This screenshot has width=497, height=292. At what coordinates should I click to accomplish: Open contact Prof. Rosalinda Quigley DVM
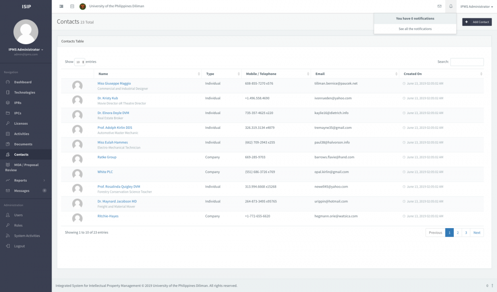[x=119, y=187]
